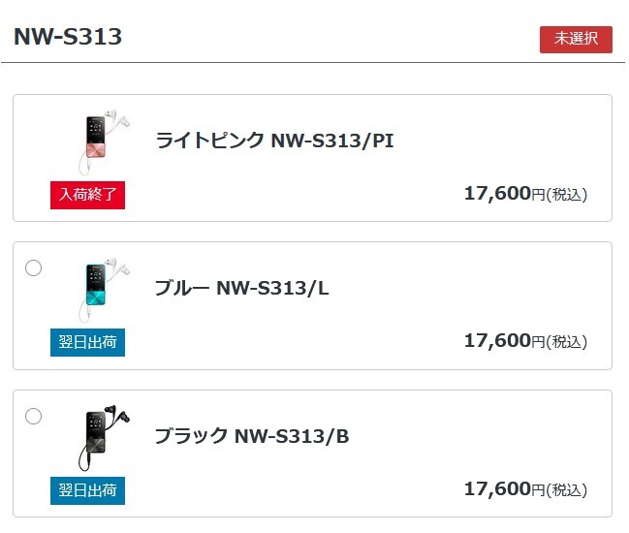Click the 翌日出荷 badge under black model
The width and height of the screenshot is (629, 533).
click(87, 491)
